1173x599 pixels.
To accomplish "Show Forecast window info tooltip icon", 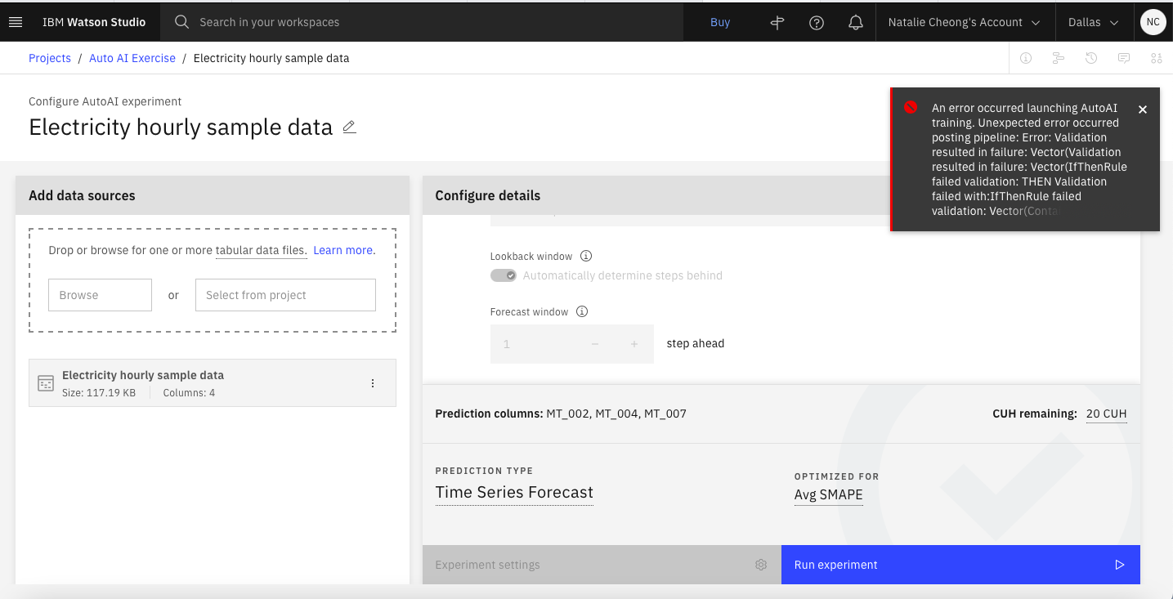I will point(582,311).
